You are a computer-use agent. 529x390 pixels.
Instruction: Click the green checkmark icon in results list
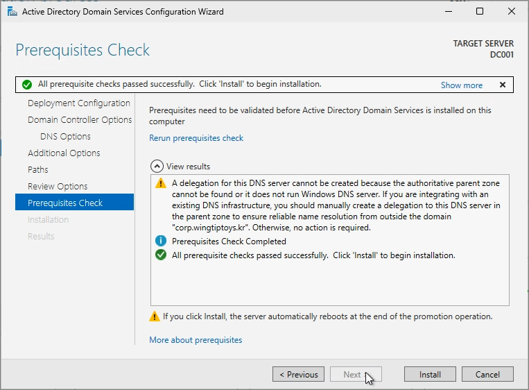161,255
